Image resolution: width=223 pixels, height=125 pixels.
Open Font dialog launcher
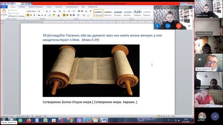[61, 19]
